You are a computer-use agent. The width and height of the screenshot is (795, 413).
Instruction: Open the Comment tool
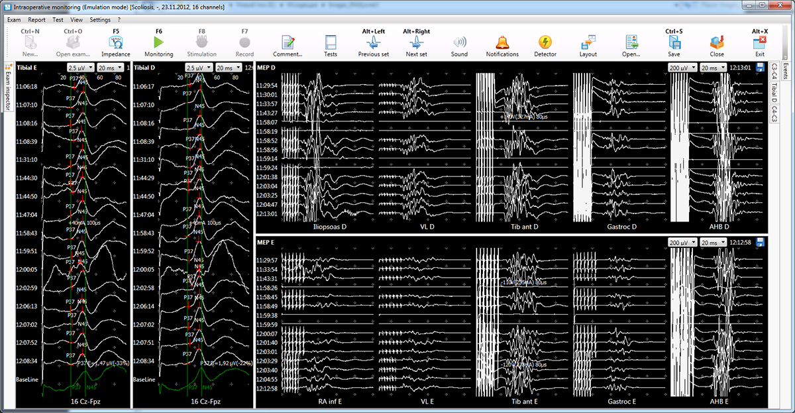coord(288,43)
